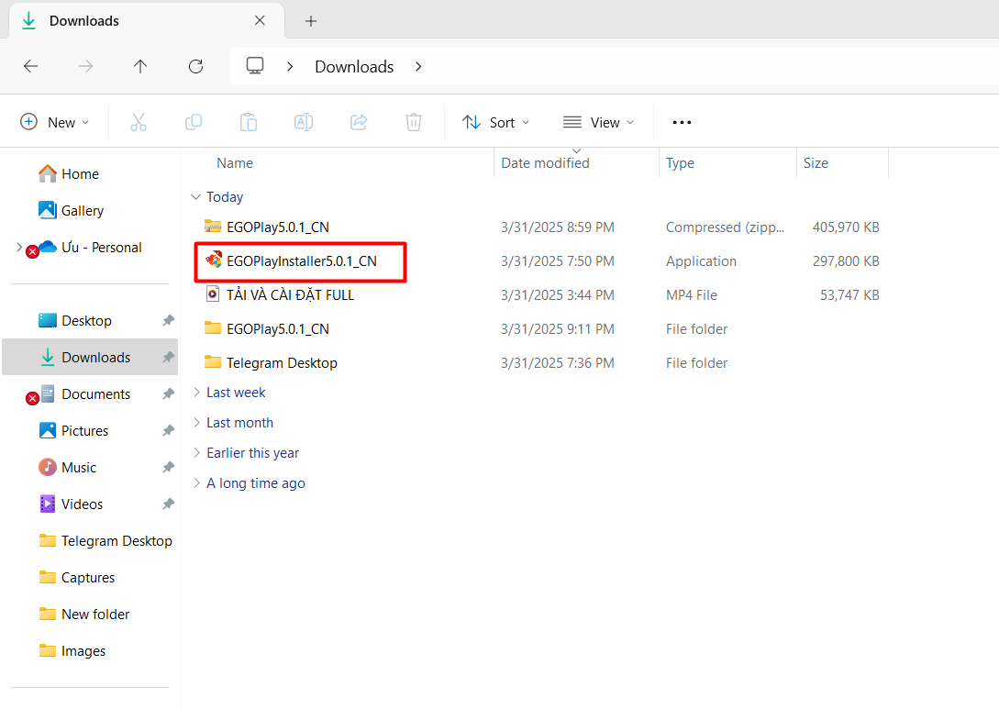Select the EGOPlay5.0.1_CN zip archive icon
This screenshot has height=709, width=999.
213,227
